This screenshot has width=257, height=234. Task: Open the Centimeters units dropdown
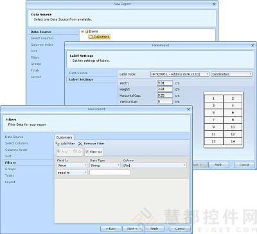click(x=232, y=74)
